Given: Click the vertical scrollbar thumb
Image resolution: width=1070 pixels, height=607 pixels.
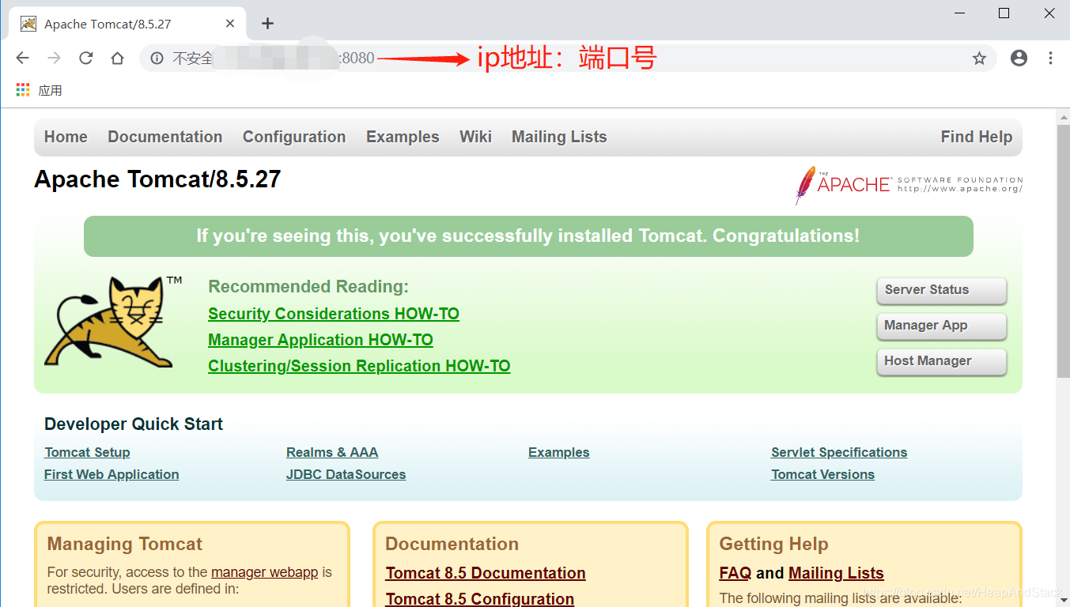Looking at the screenshot, I should [x=1064, y=251].
